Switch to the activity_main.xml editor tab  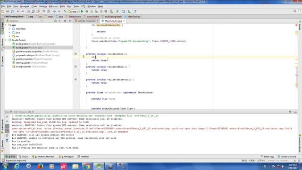86,21
